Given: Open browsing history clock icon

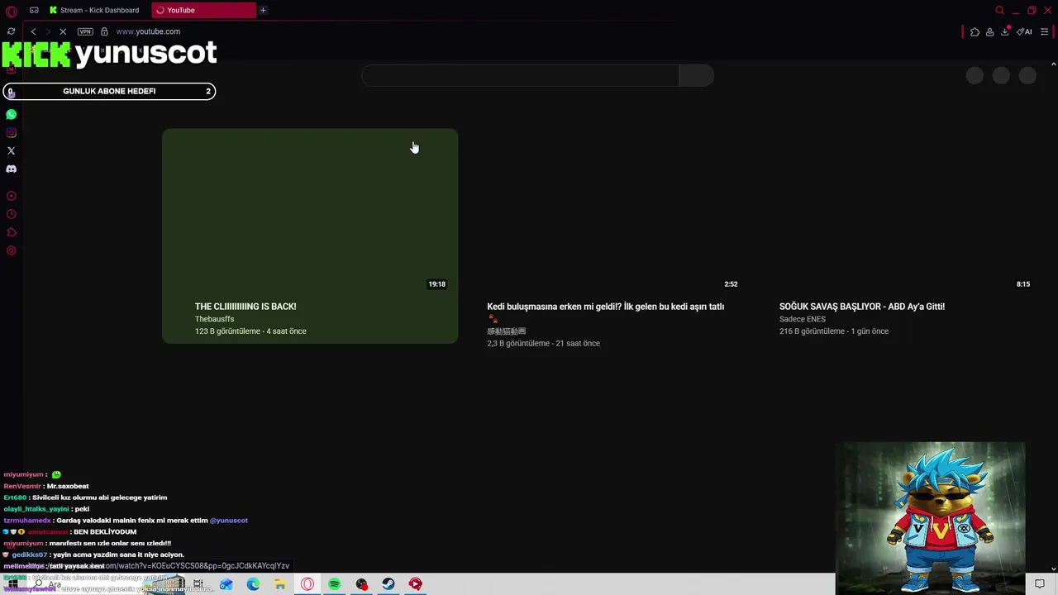Looking at the screenshot, I should pos(12,214).
